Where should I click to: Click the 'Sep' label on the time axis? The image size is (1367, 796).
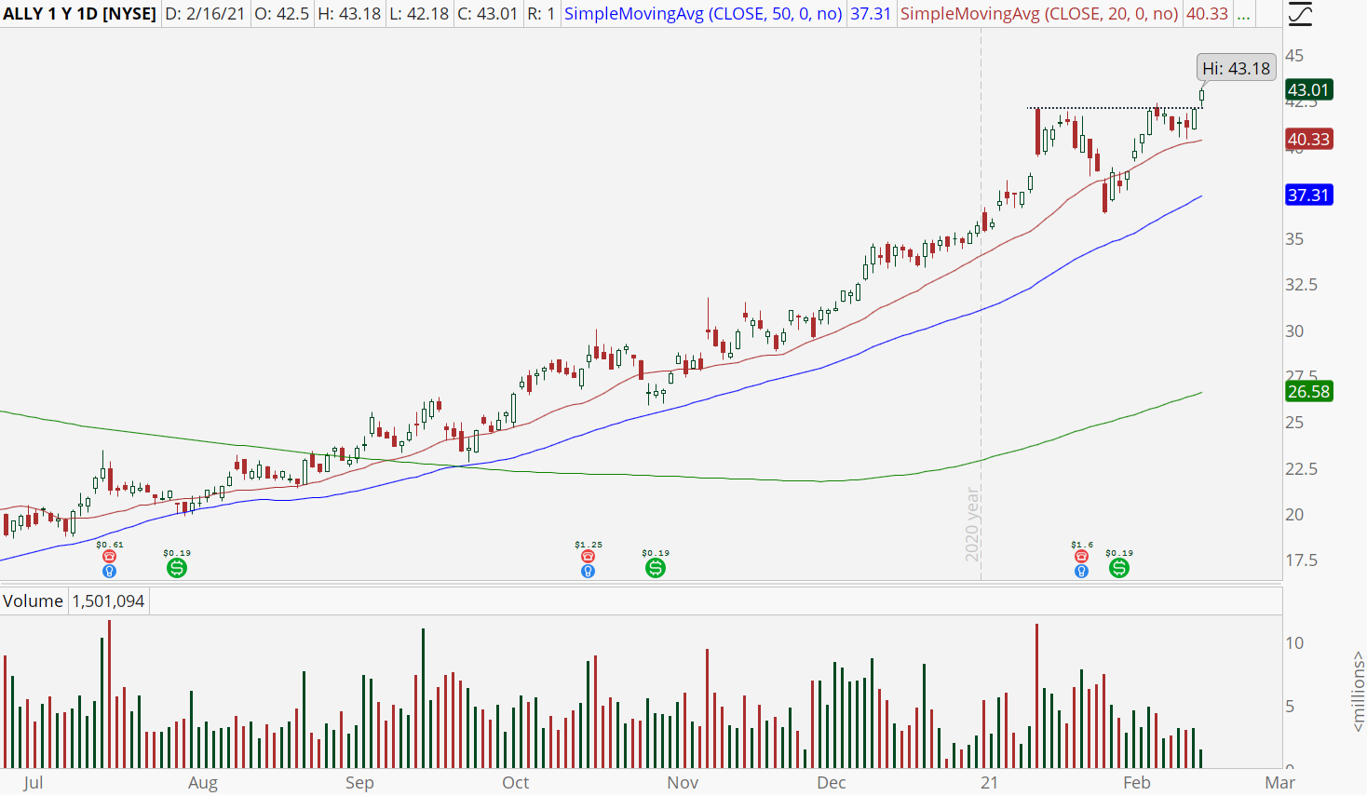pyautogui.click(x=359, y=783)
